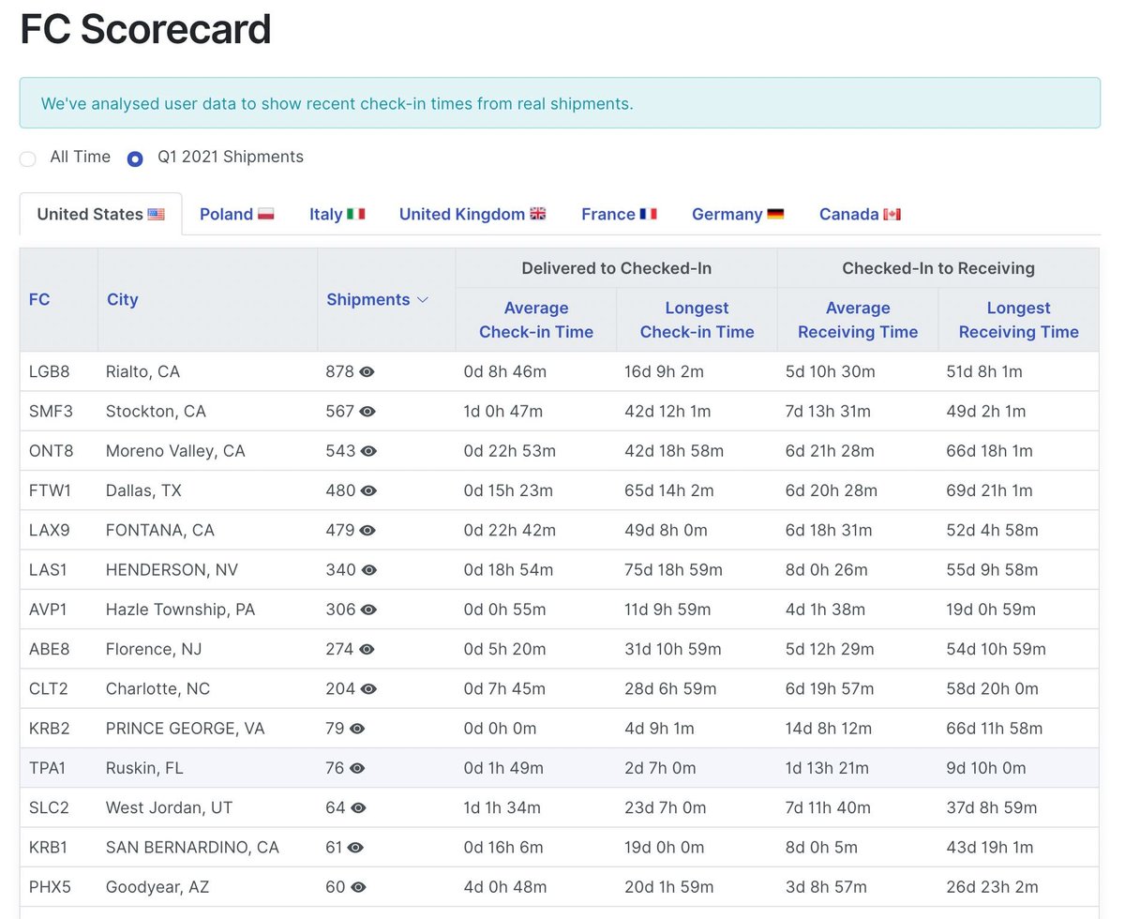Click the value 1d 0h 47m
Image resolution: width=1125 pixels, height=919 pixels.
pyautogui.click(x=502, y=412)
